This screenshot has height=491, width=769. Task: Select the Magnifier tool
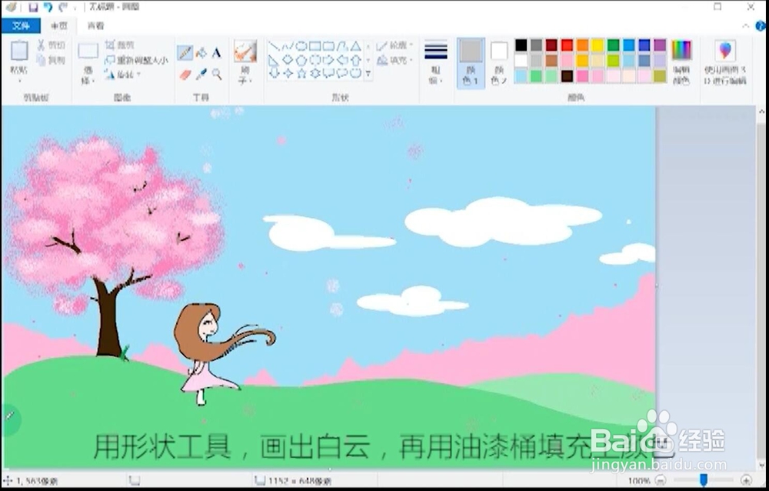tap(216, 73)
